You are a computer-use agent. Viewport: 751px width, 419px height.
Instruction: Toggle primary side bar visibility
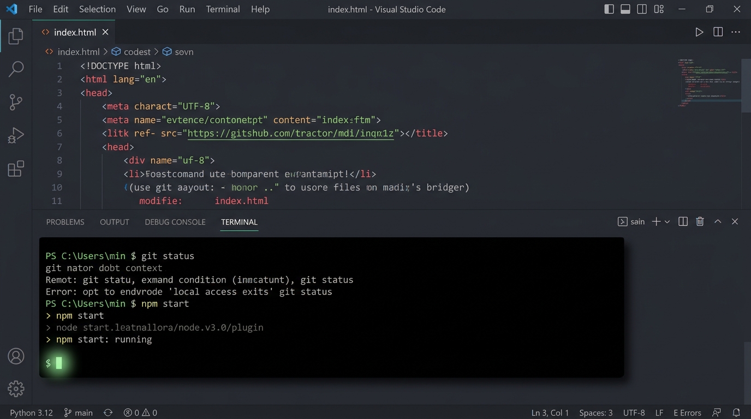point(609,9)
